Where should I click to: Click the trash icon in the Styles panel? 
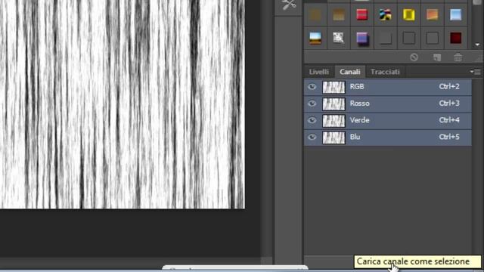pos(458,57)
